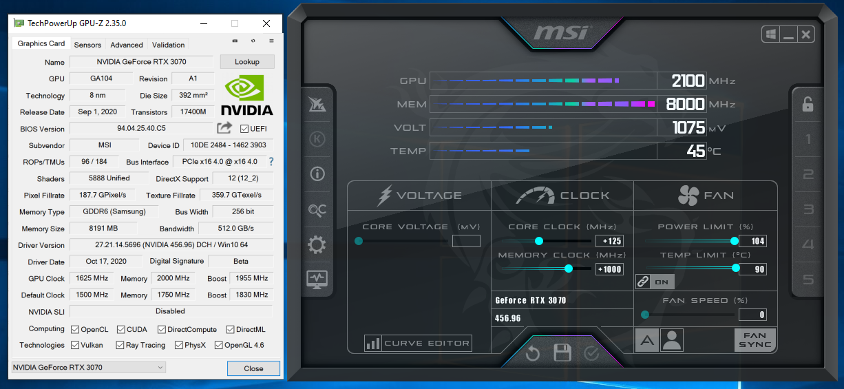Viewport: 844px width, 389px height.
Task: Click the Apply at Windows startup icon
Action: pos(770,34)
